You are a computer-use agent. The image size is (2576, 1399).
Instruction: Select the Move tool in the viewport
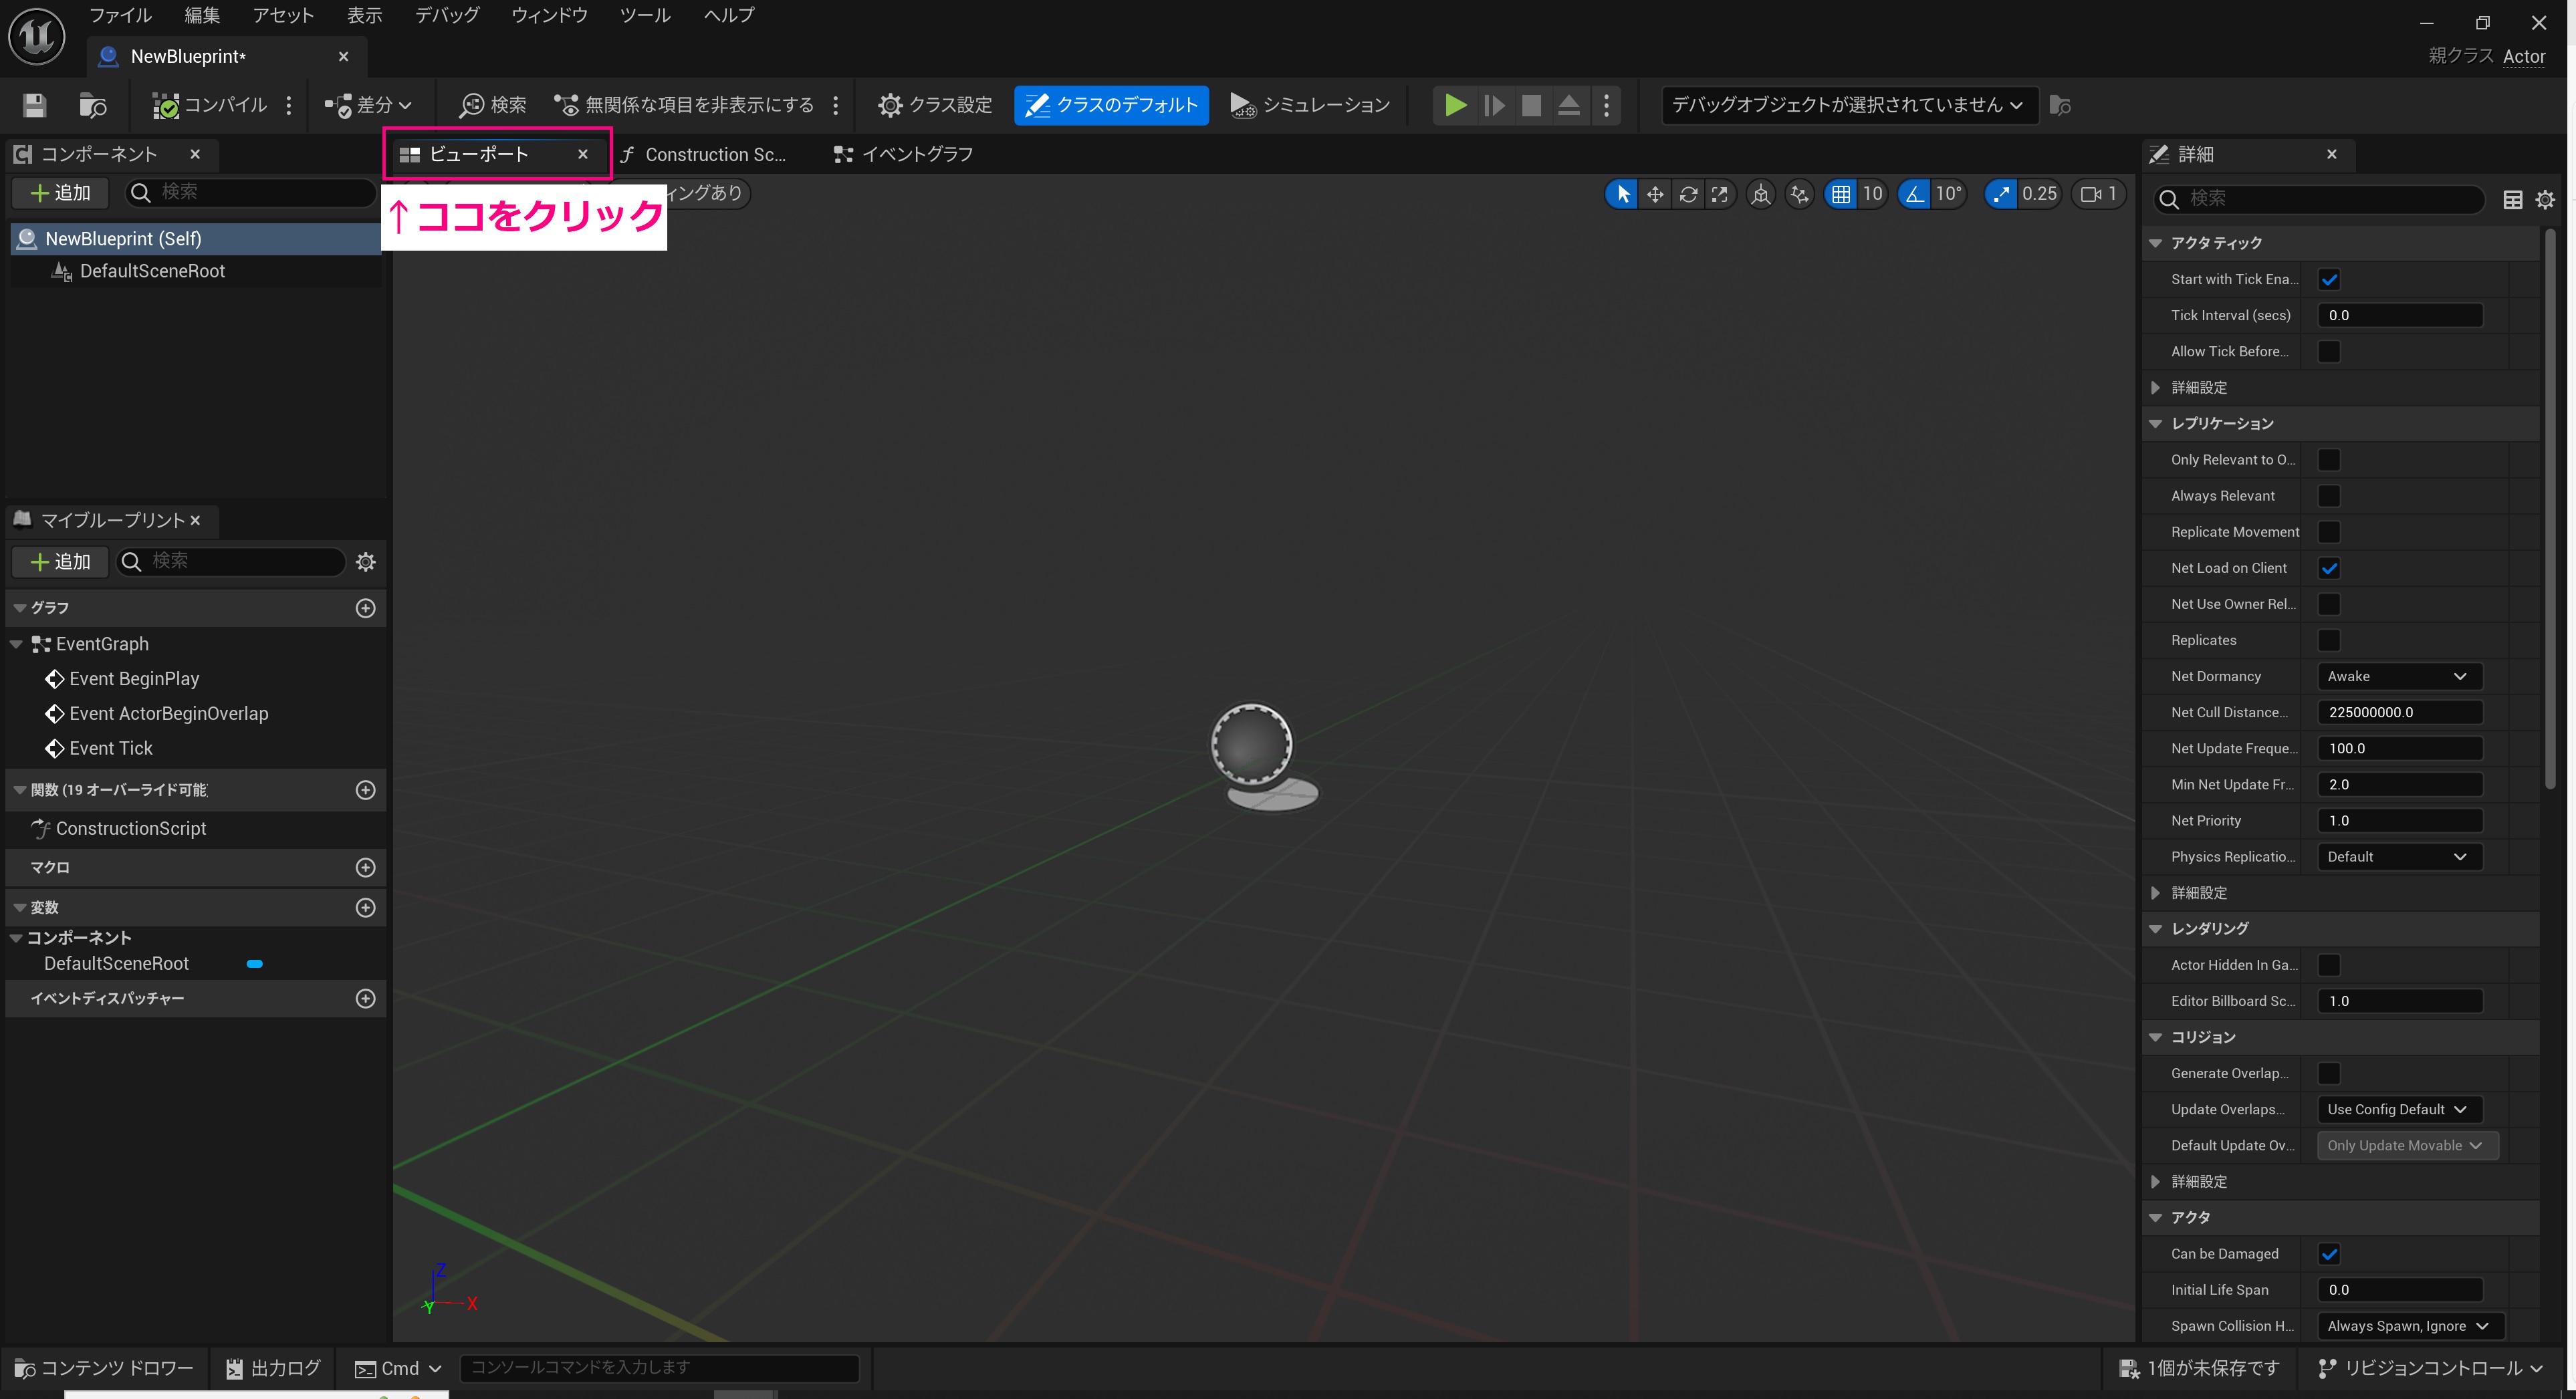[1655, 194]
